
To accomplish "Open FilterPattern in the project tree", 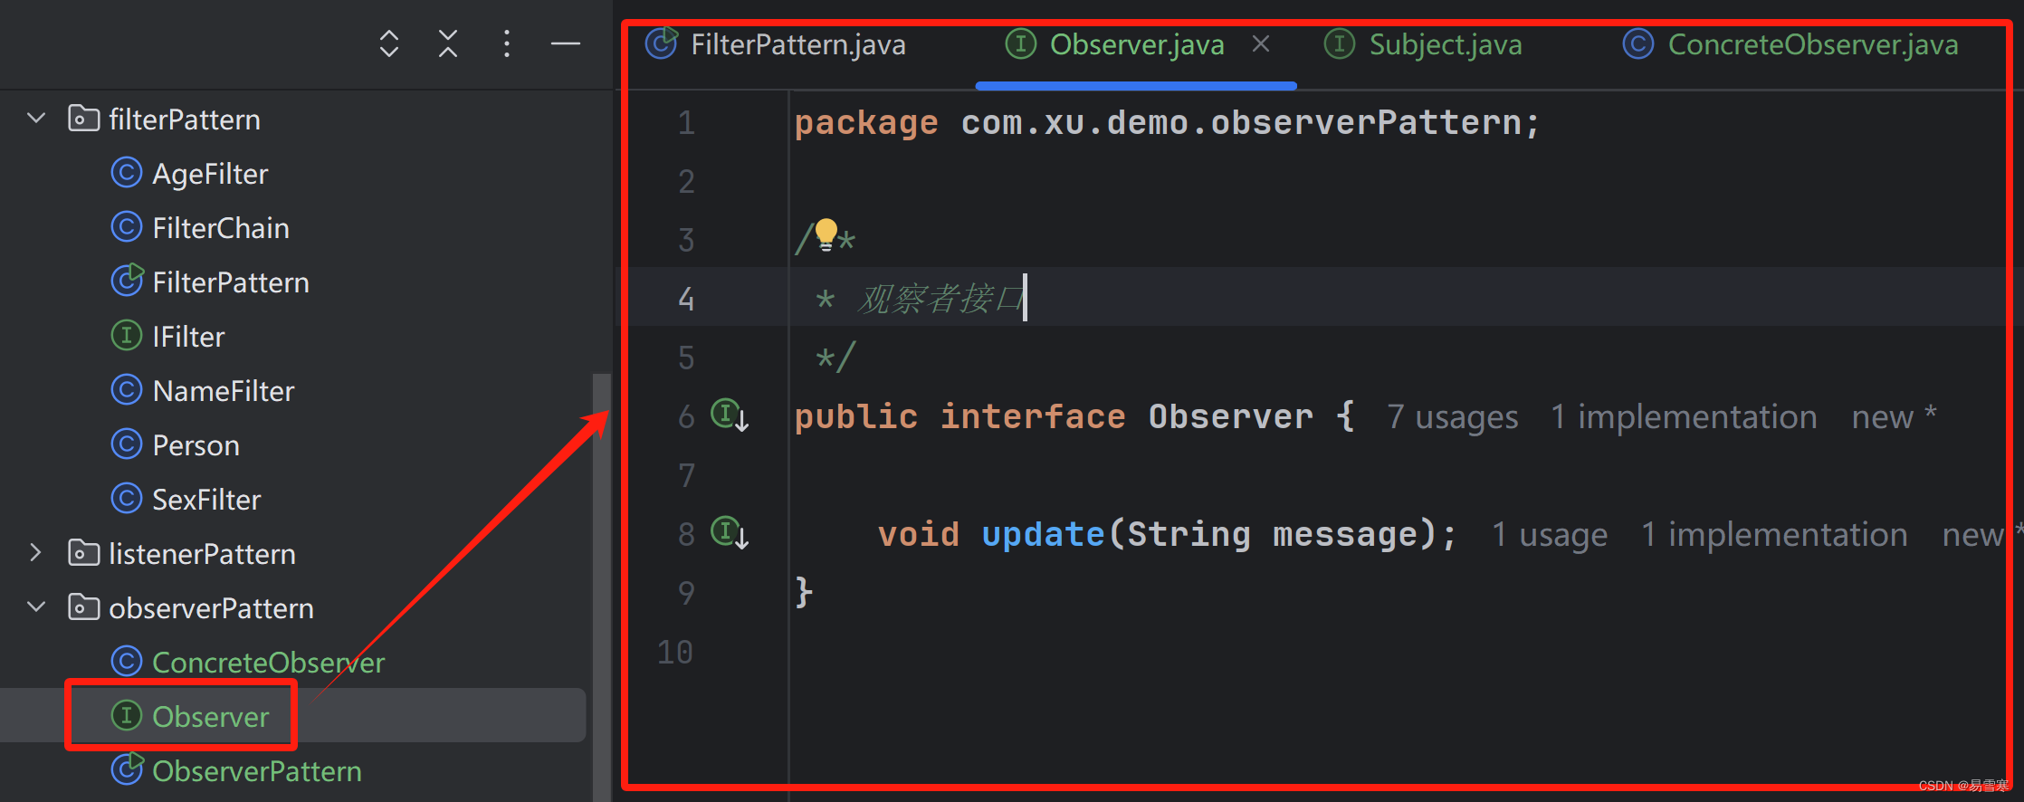I will point(231,282).
